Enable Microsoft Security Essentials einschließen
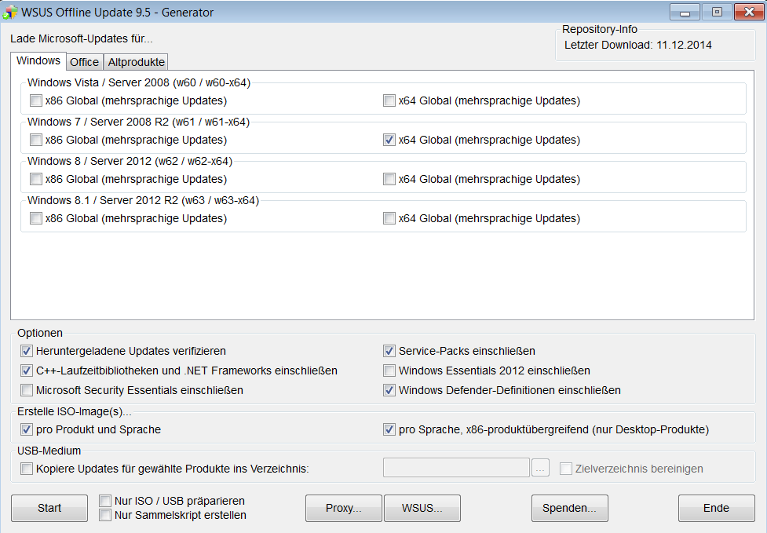The image size is (767, 533). coord(27,390)
